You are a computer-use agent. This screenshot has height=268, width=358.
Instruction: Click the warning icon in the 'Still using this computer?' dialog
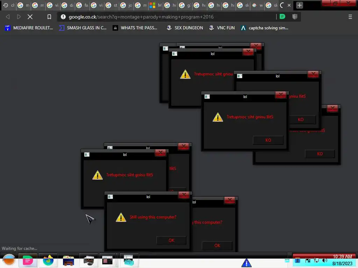(121, 217)
